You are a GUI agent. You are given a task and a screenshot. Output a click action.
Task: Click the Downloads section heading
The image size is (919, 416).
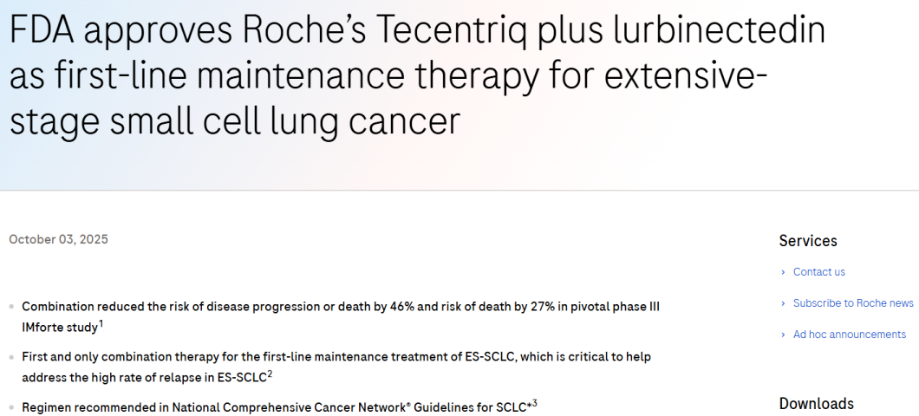[x=816, y=404]
